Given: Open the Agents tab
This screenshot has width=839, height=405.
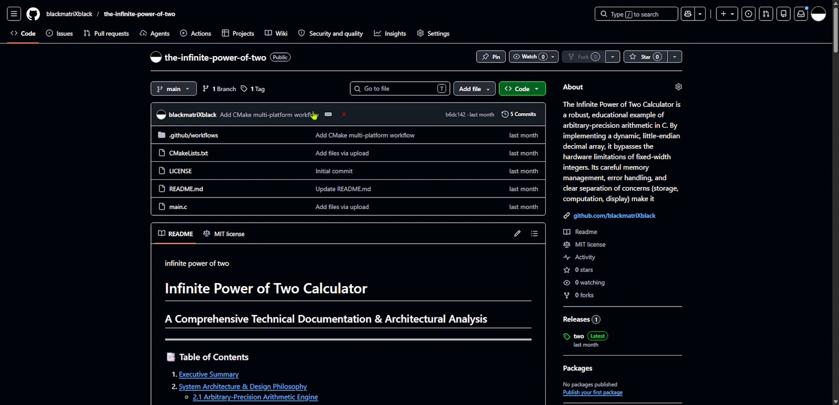Looking at the screenshot, I should pos(155,34).
